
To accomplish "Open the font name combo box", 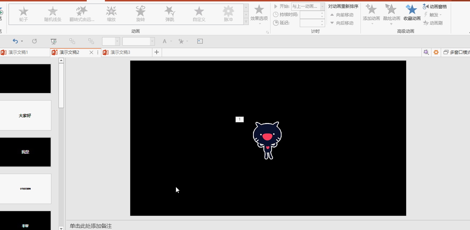I will (138, 41).
